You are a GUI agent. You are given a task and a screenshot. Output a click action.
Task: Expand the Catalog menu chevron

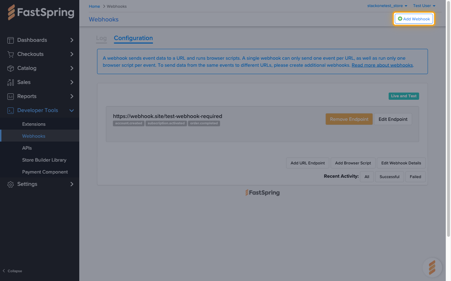(x=72, y=68)
